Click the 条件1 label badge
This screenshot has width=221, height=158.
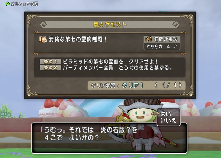pyautogui.click(x=50, y=62)
